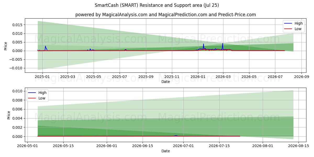Click the bottom chart x-axis label '2026-05-01'
Viewport: 314px width, 157px height.
(27, 146)
